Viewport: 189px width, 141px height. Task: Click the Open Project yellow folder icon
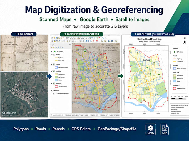pos(54,38)
